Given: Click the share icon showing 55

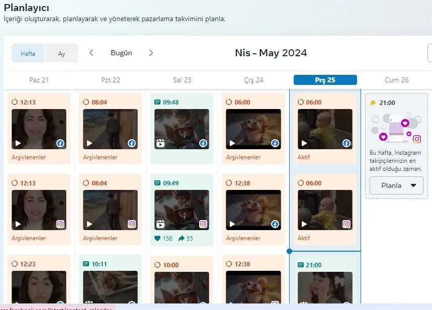Looking at the screenshot, I should (x=182, y=239).
